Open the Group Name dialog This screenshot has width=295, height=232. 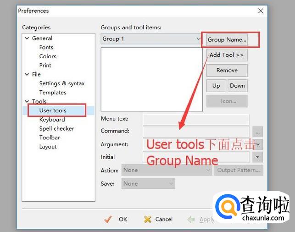[x=227, y=39]
